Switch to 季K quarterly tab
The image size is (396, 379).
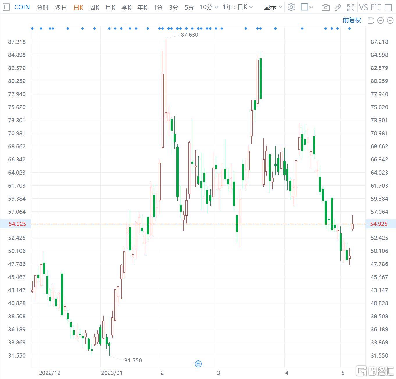[126, 7]
